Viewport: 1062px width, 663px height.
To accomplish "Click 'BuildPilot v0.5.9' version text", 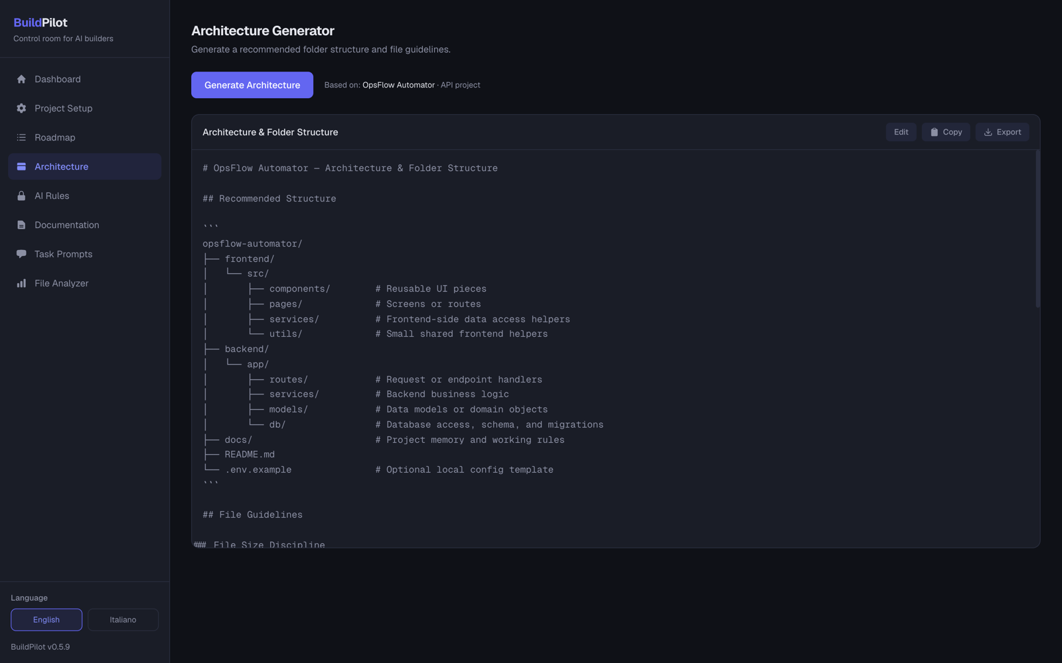I will point(40,646).
